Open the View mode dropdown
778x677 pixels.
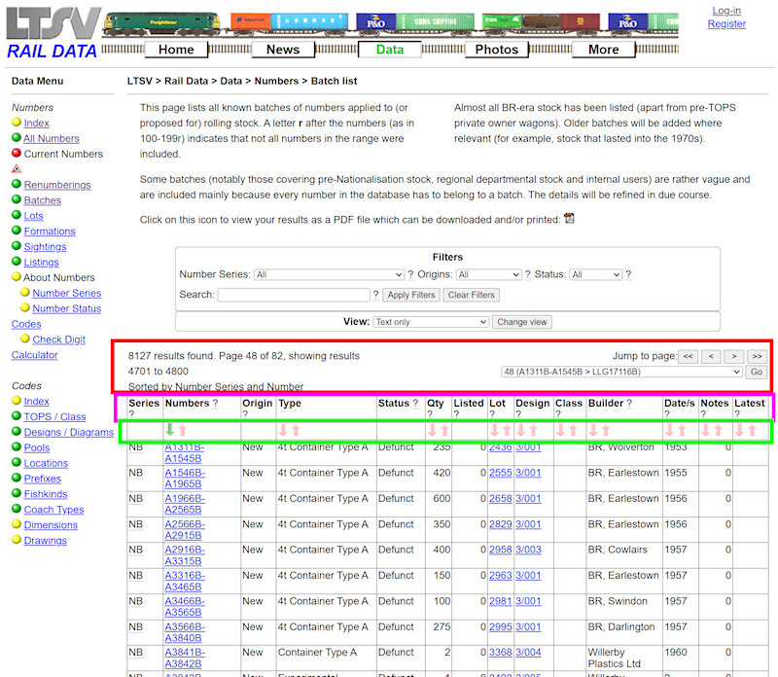(x=431, y=321)
